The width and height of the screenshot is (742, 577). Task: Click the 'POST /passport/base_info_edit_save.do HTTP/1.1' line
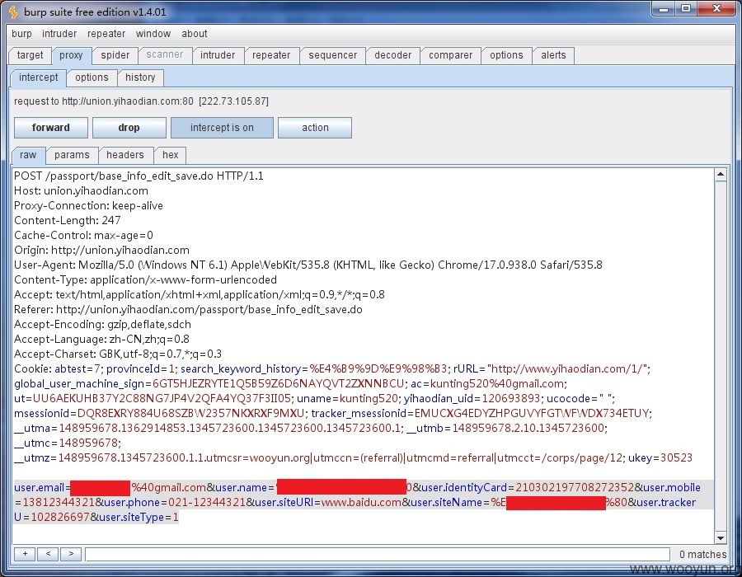[x=139, y=176]
